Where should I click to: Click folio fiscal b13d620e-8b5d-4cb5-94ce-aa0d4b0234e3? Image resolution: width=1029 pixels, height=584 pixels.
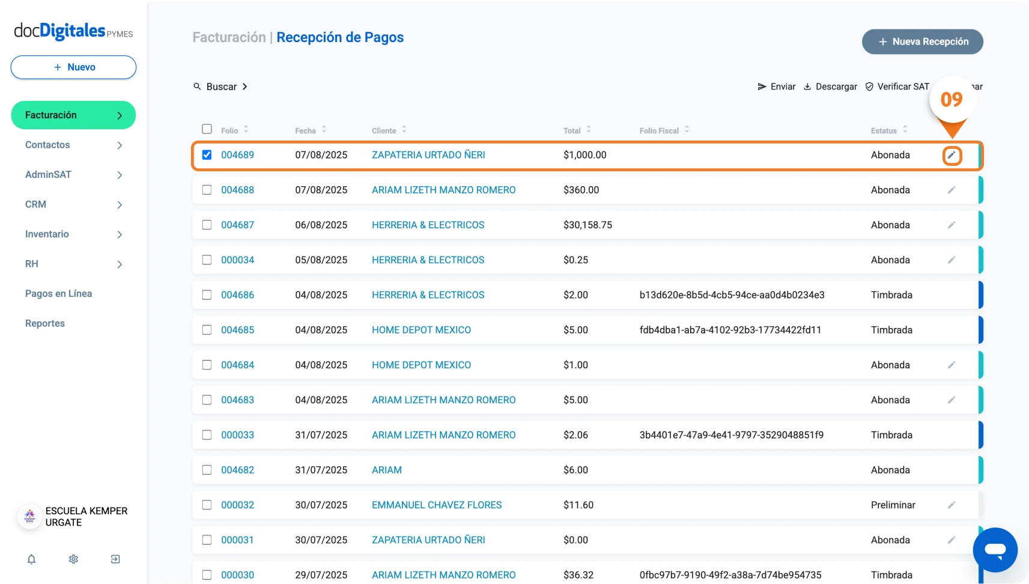(x=732, y=295)
